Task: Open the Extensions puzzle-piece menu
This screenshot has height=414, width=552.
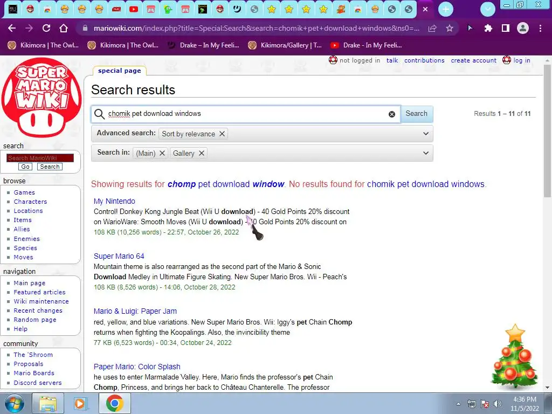Action: pyautogui.click(x=488, y=28)
